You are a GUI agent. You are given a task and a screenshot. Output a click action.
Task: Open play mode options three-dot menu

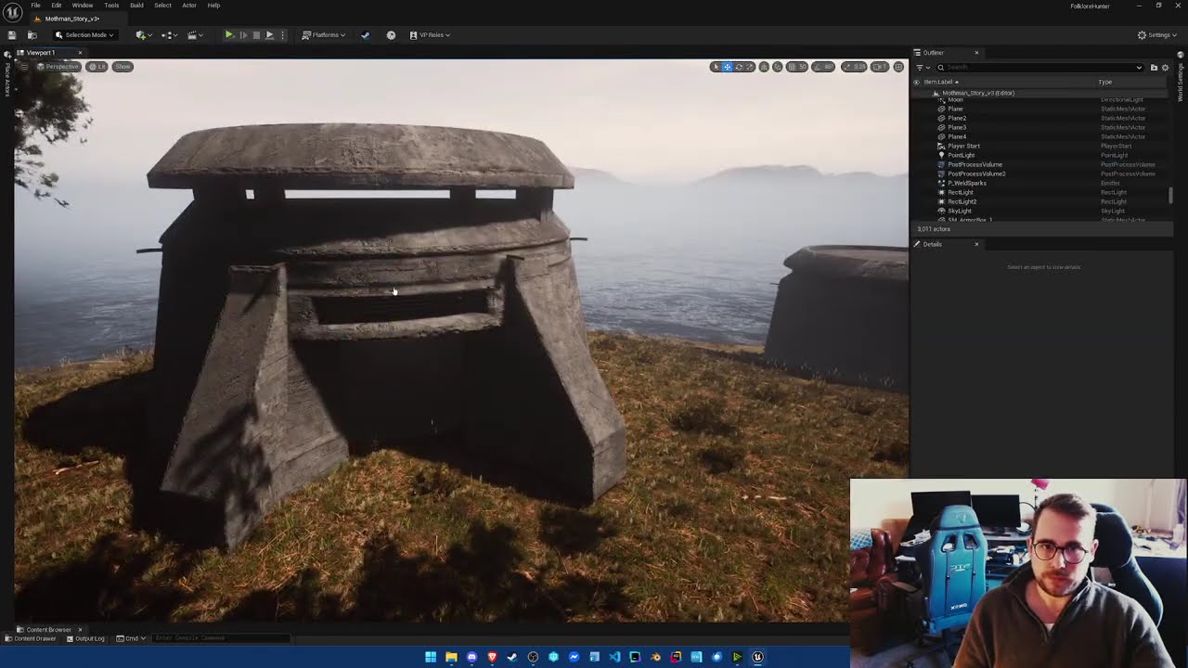click(283, 35)
